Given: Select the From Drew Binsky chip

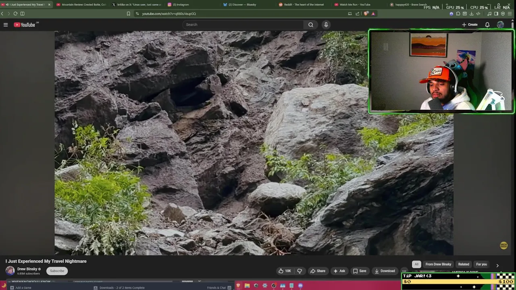Looking at the screenshot, I should [x=438, y=264].
